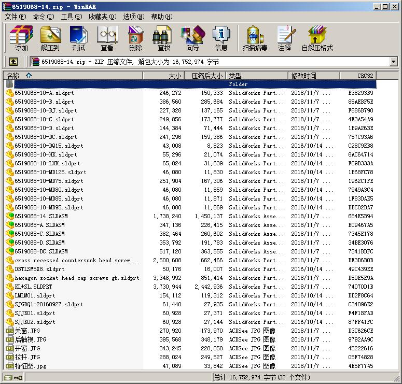Select 6519068-10-B.sldprt file name
The width and height of the screenshot is (402, 384).
pyautogui.click(x=44, y=102)
